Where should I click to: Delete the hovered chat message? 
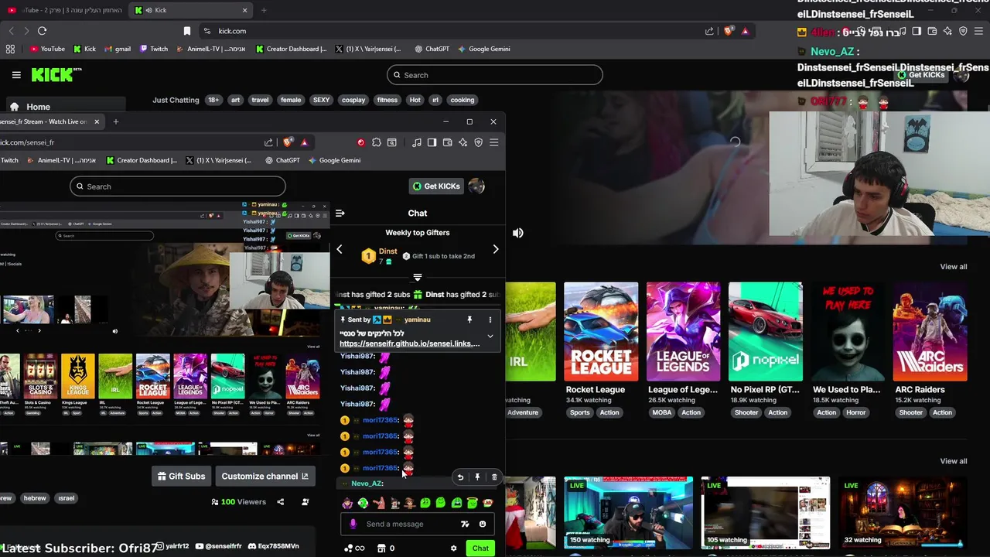tap(494, 477)
